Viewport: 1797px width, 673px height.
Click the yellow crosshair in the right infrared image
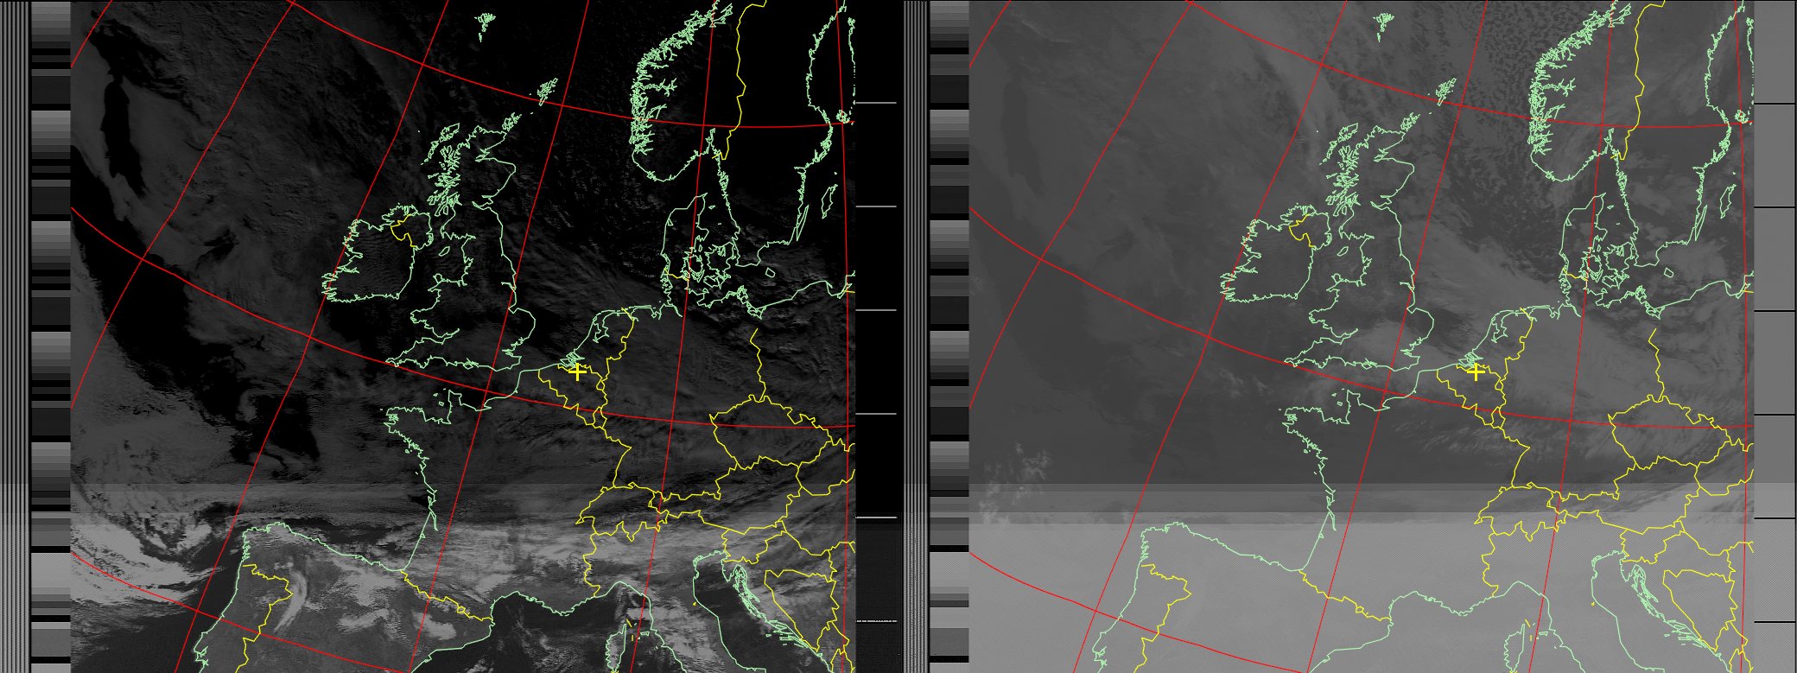click(x=1476, y=372)
